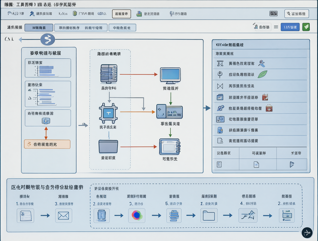Click the red book icon in fourth row

pyautogui.click(x=265, y=97)
